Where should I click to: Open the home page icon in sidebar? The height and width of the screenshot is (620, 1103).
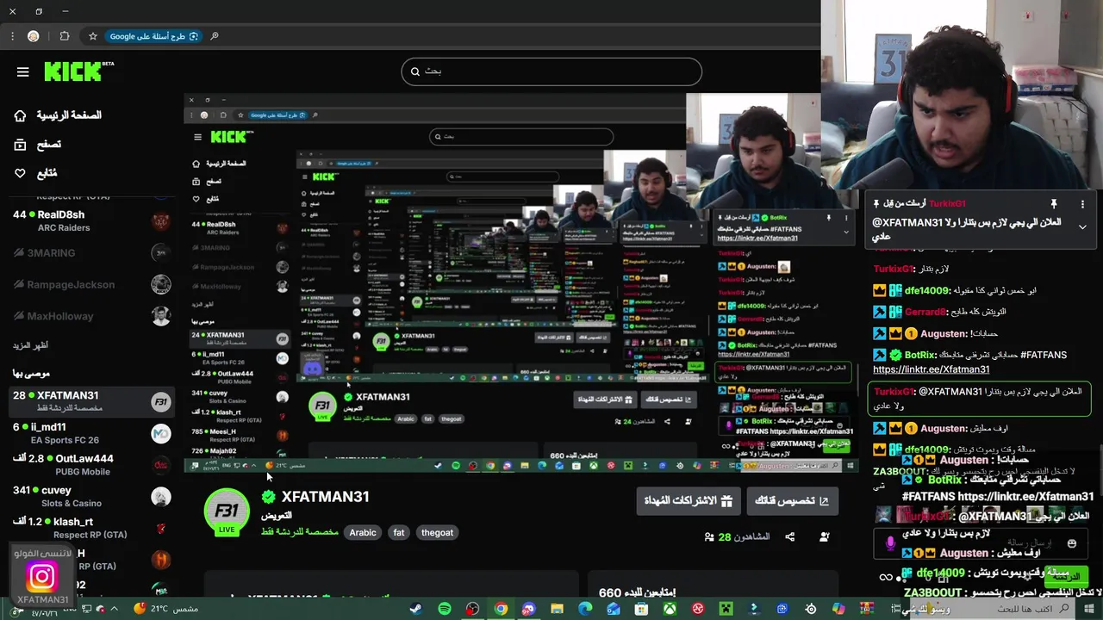[x=20, y=115]
